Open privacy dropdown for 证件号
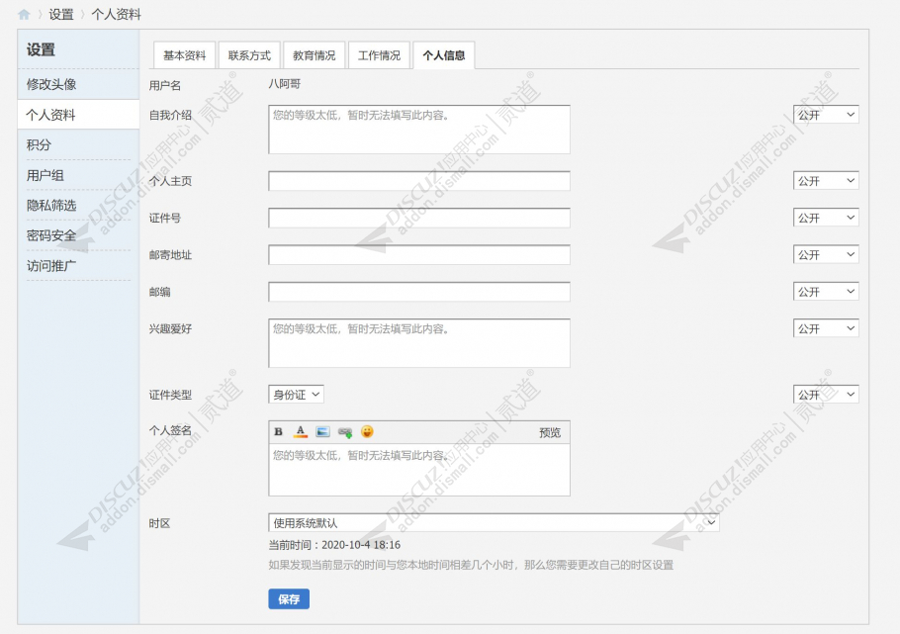900x634 pixels. 826,218
